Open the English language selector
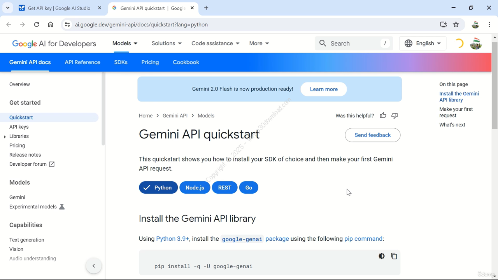 [423, 43]
